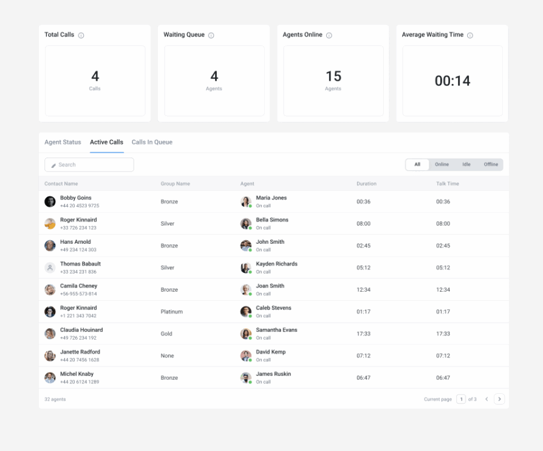Click Maria Jones's agent avatar
543x451 pixels.
pos(245,201)
